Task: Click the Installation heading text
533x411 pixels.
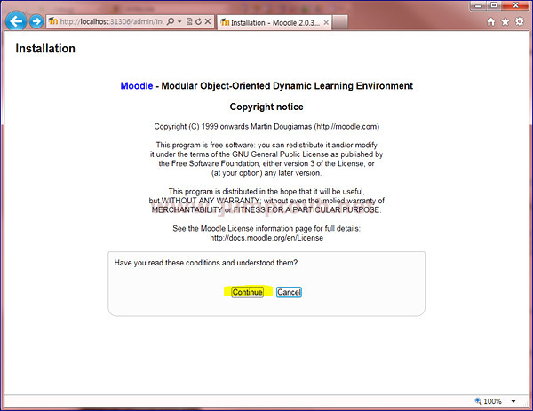Action: point(45,49)
